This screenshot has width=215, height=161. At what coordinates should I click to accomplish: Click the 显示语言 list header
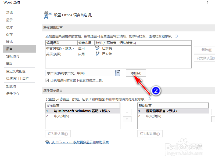pos(83,105)
